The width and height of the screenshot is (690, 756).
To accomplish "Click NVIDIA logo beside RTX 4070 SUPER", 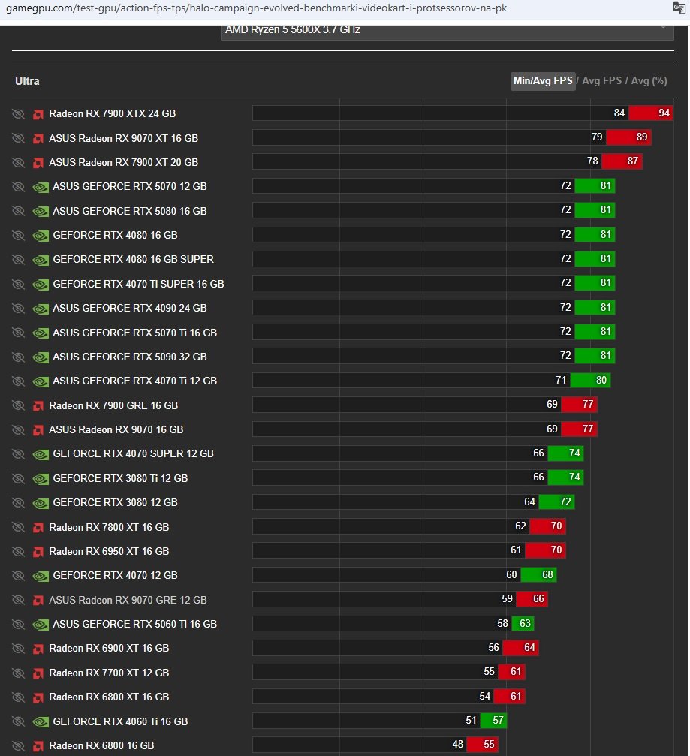I will point(41,454).
